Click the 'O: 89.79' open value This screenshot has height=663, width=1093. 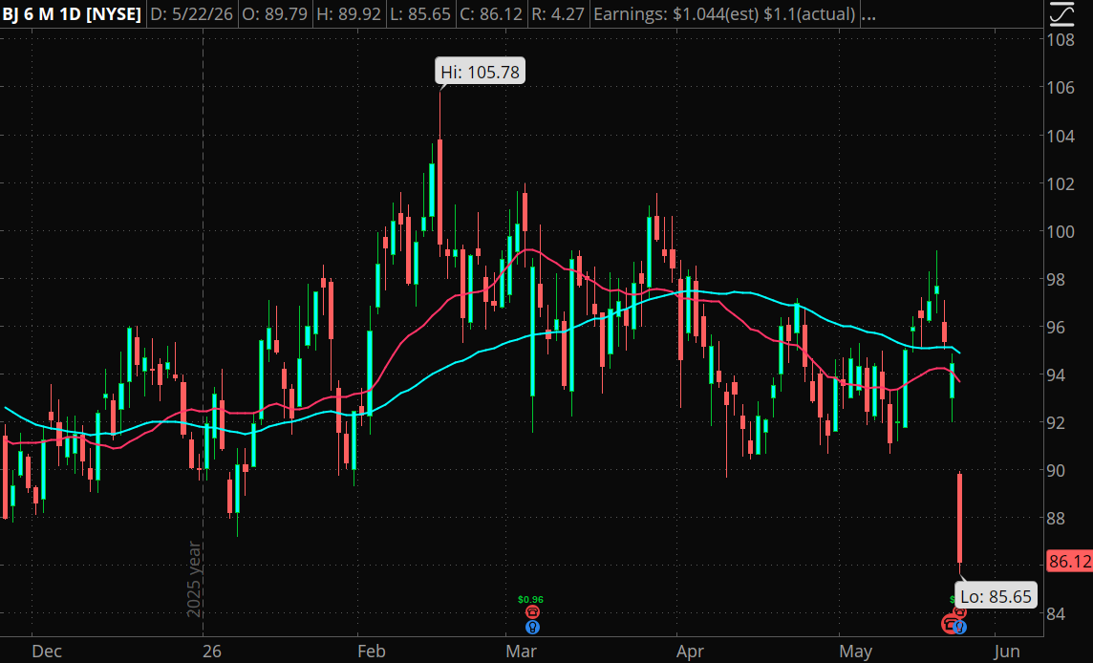coord(274,14)
